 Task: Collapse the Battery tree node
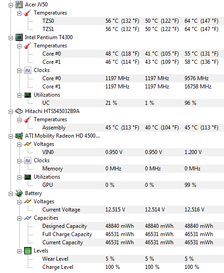click(x=10, y=194)
